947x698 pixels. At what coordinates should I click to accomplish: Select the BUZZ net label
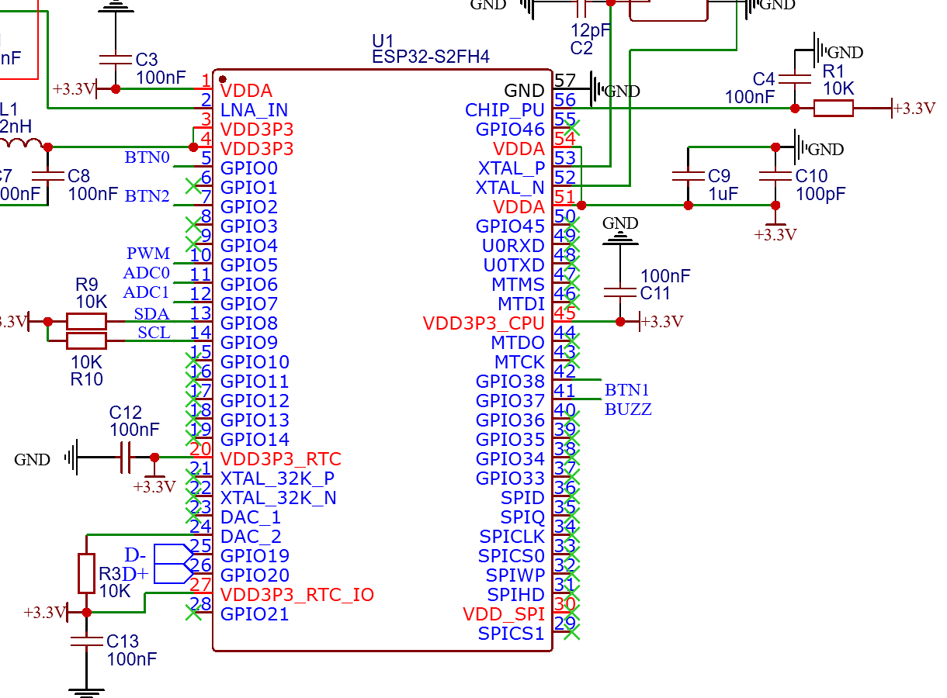[628, 409]
